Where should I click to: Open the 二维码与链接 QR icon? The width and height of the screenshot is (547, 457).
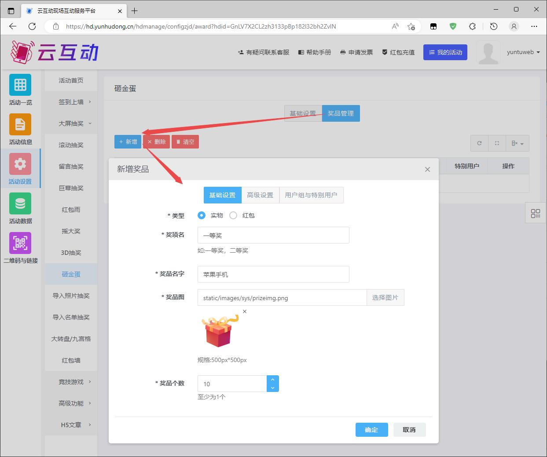[20, 243]
